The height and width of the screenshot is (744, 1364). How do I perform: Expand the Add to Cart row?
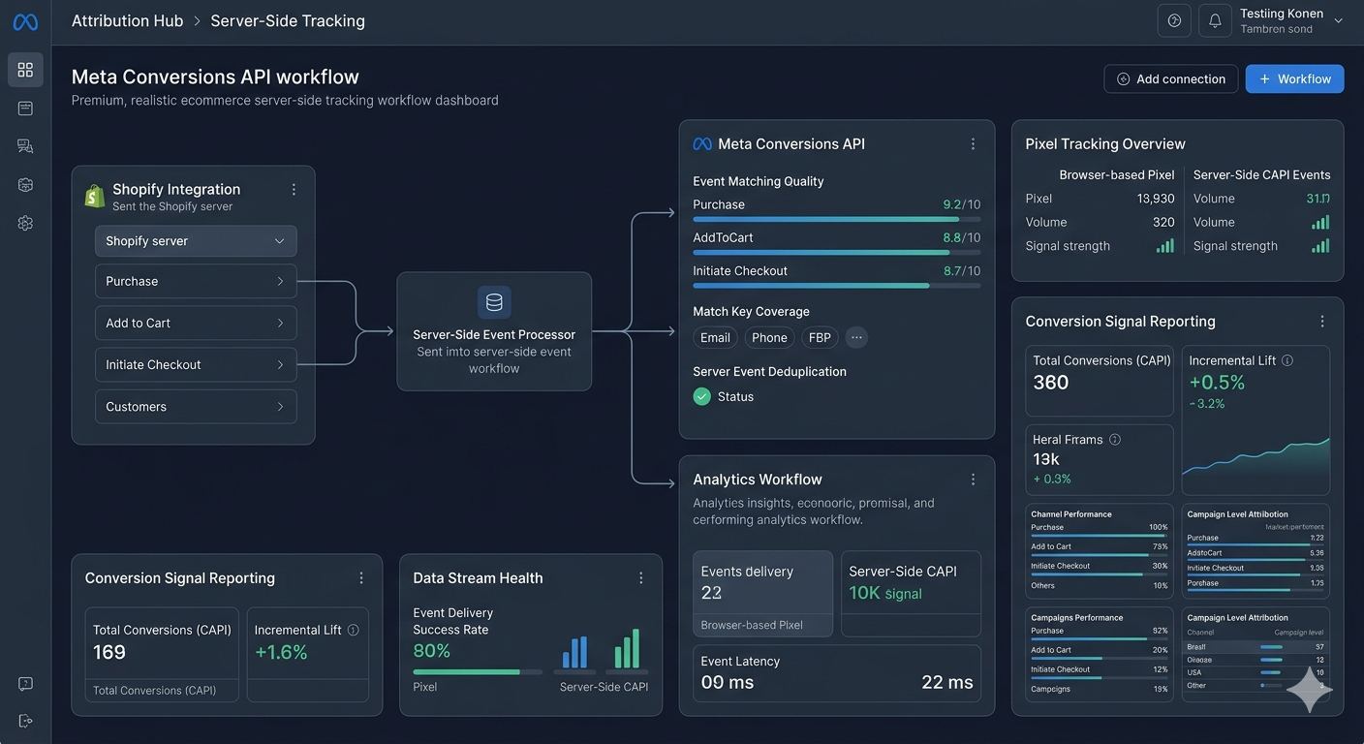[x=196, y=323]
